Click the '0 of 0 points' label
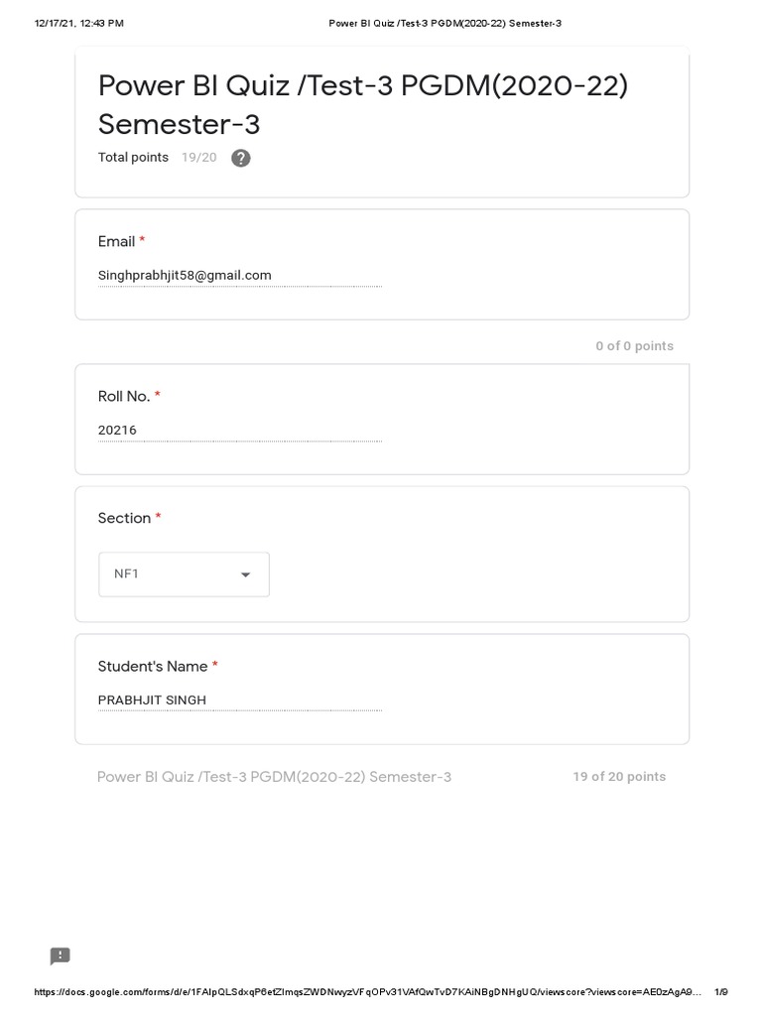This screenshot has height=1016, width=762. [634, 346]
